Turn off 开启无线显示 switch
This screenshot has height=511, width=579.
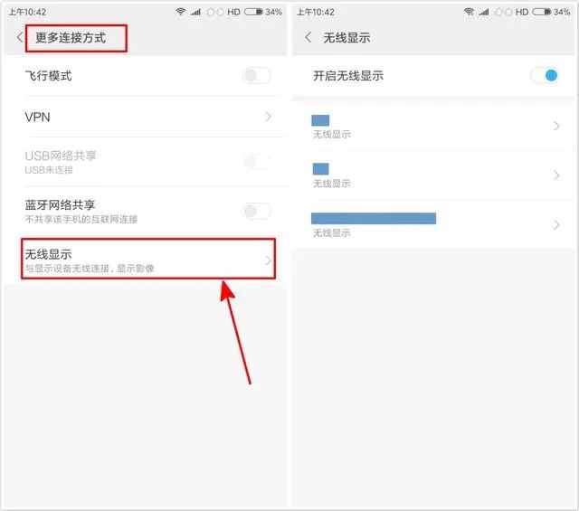(545, 76)
